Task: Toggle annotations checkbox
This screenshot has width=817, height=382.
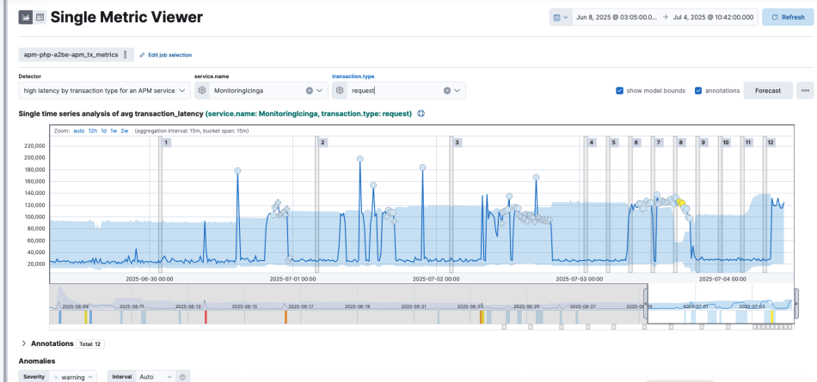Action: tap(698, 90)
